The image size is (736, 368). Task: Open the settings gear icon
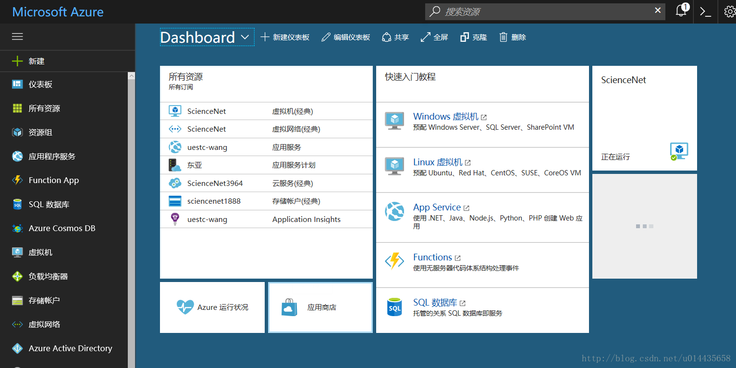coord(729,12)
